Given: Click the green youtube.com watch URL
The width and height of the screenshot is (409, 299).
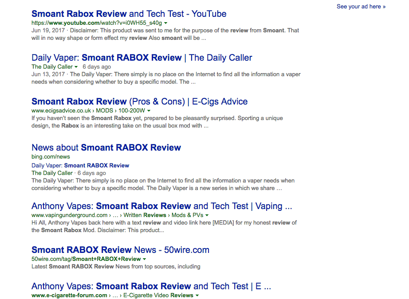Looking at the screenshot, I should coord(96,23).
